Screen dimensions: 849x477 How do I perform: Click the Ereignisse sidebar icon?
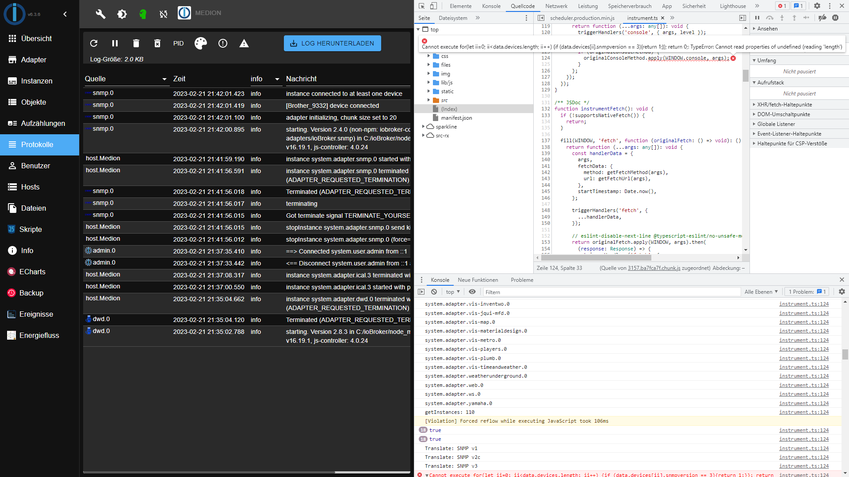coord(11,314)
